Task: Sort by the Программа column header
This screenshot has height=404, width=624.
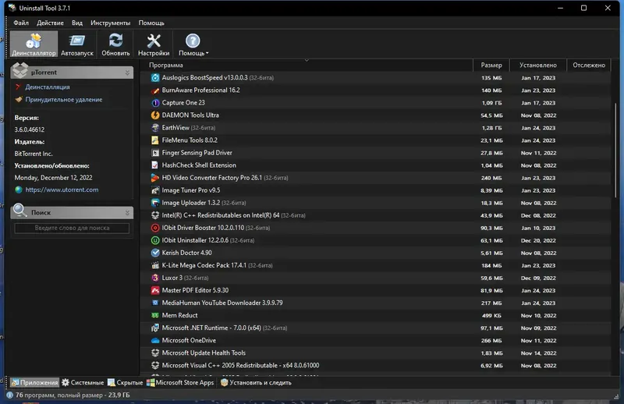Action: click(307, 65)
